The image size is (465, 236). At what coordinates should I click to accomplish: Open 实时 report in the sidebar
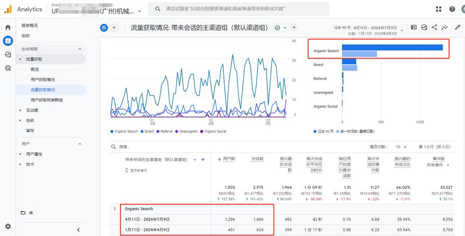click(26, 36)
